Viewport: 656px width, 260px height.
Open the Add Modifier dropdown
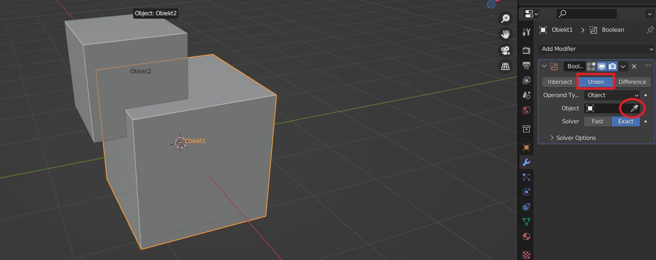point(596,49)
